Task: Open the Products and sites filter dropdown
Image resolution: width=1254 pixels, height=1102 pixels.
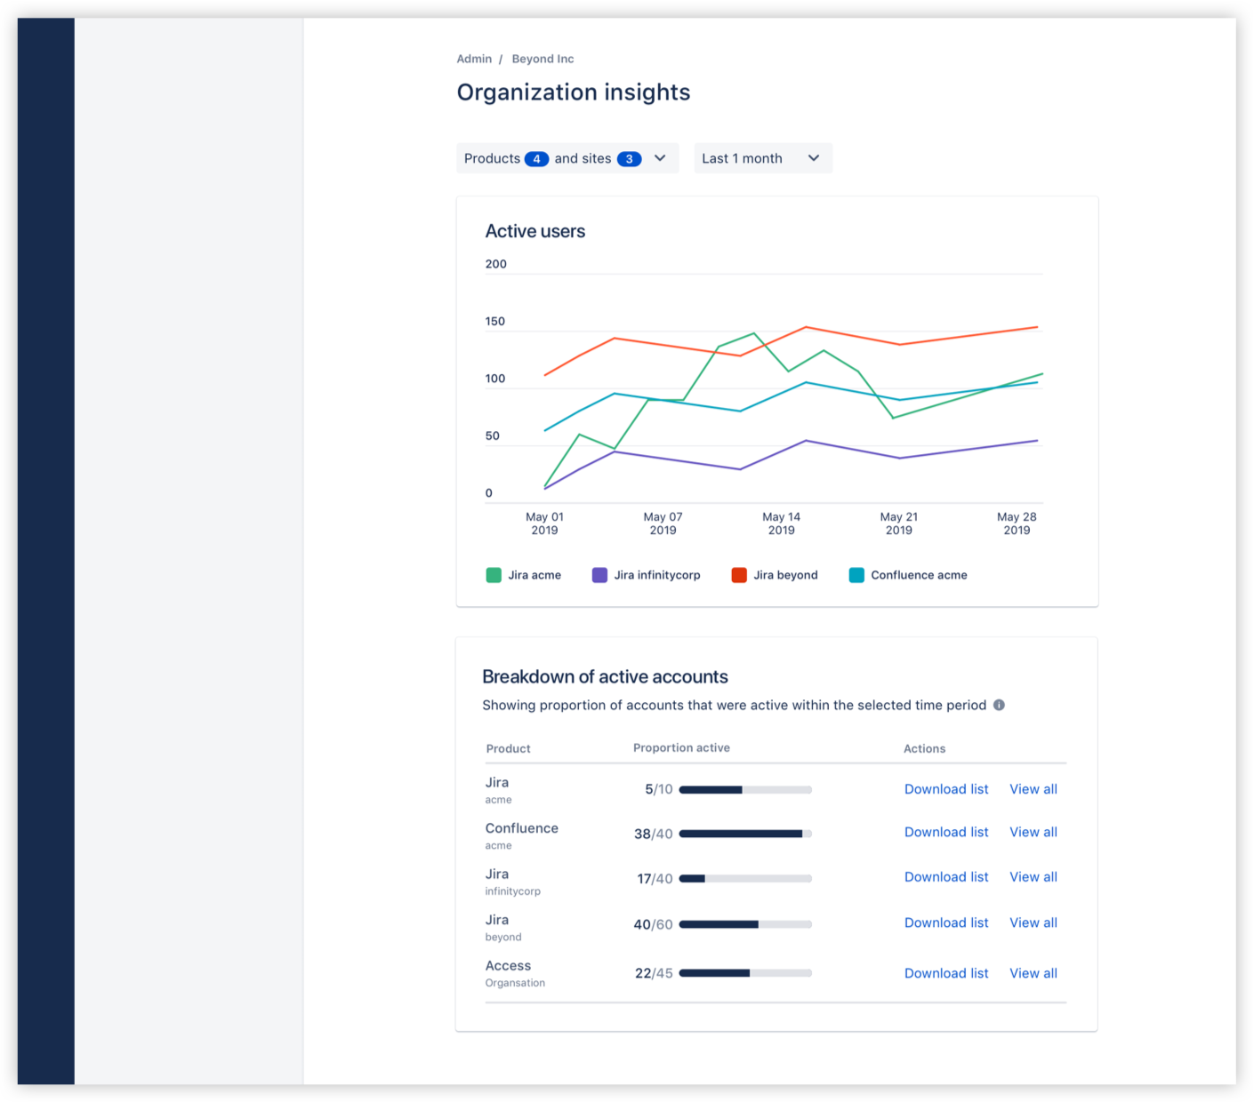Action: (567, 158)
